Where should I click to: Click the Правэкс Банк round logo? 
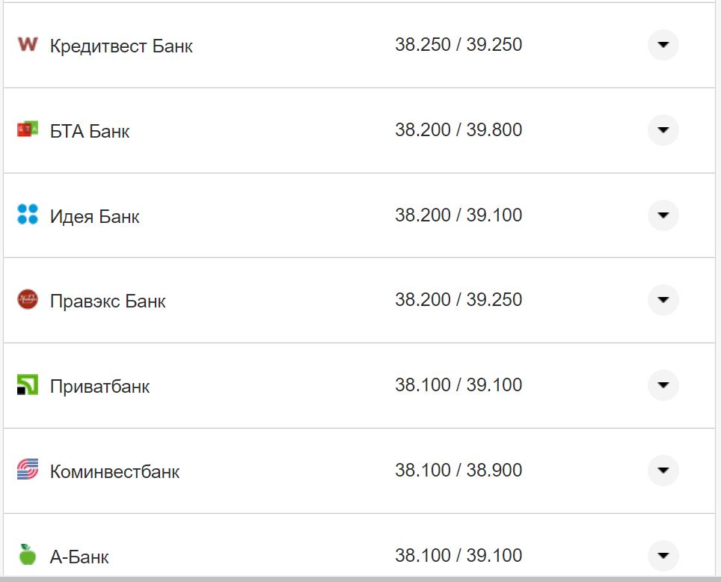(x=27, y=300)
